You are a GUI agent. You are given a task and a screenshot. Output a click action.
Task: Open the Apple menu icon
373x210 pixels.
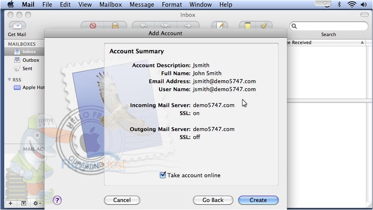(x=11, y=4)
